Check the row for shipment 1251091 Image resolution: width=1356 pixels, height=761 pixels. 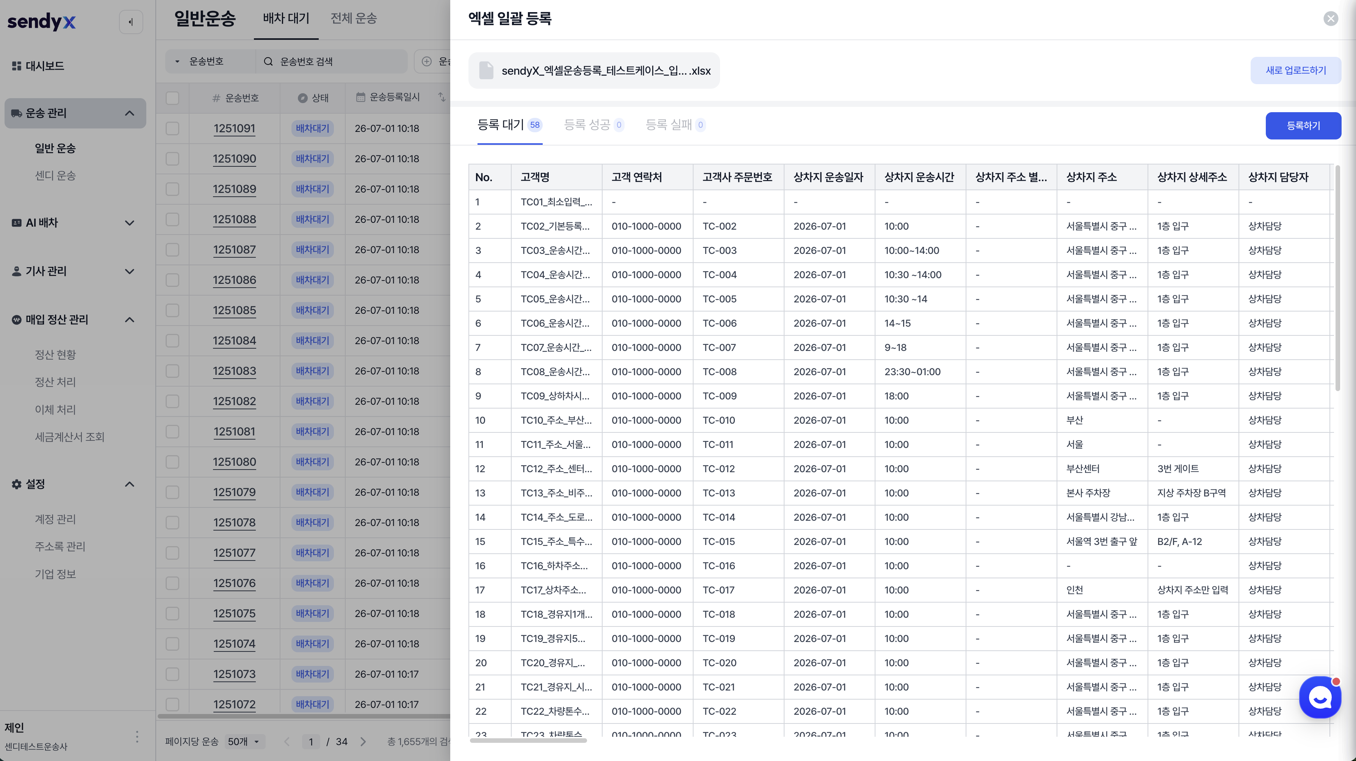[x=172, y=128]
